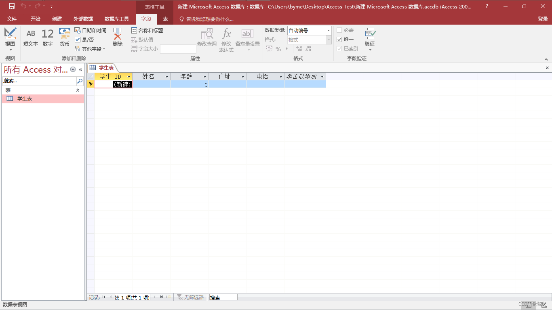The height and width of the screenshot is (310, 552).
Task: Click decrease decimal places icon
Action: (308, 49)
